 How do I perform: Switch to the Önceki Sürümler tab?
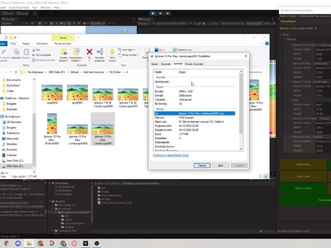click(x=194, y=64)
